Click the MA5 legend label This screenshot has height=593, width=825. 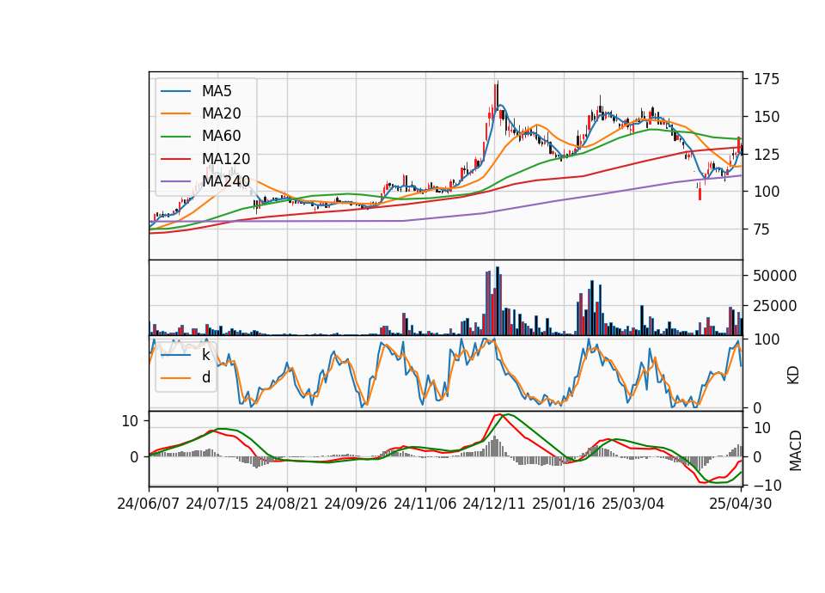click(x=217, y=91)
